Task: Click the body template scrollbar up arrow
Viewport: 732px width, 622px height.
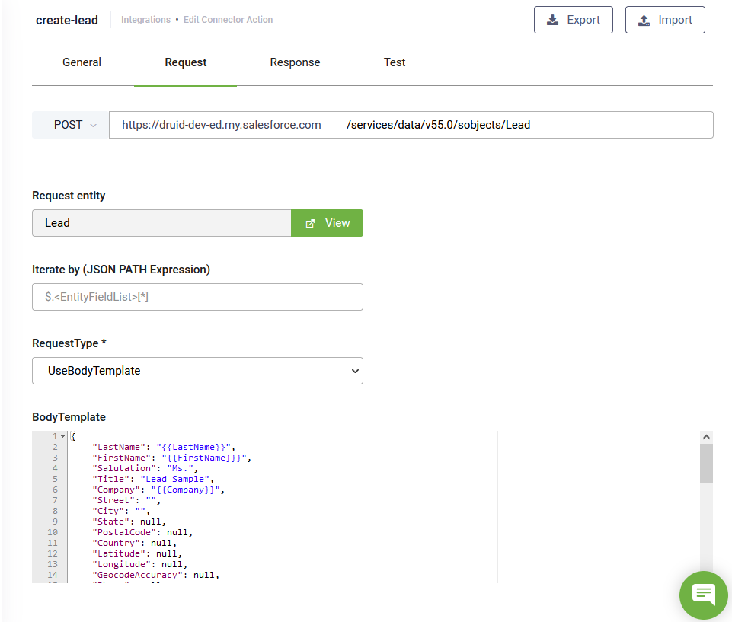Action: (x=706, y=437)
